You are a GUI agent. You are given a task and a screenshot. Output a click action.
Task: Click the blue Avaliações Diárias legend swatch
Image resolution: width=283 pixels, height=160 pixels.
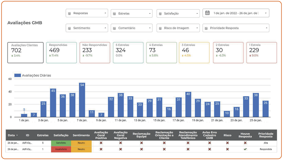coord(18,75)
